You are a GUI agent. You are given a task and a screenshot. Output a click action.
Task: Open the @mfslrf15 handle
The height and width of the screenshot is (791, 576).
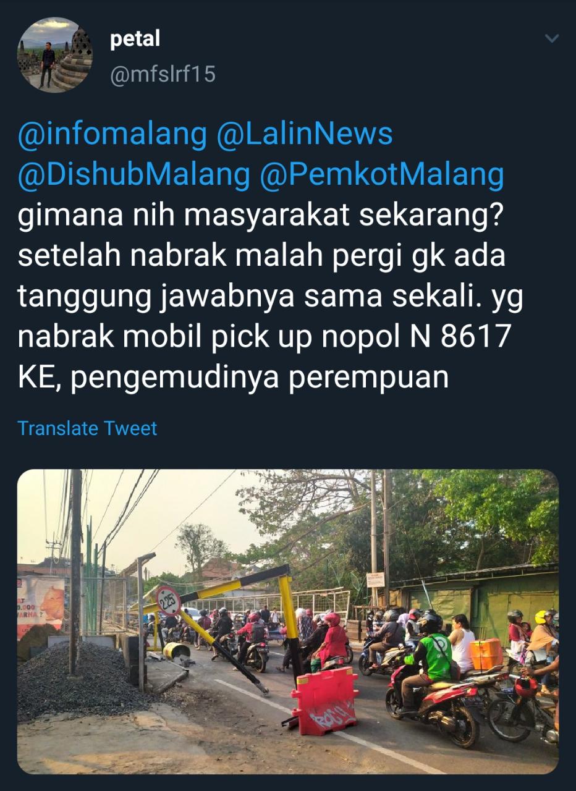coord(163,75)
